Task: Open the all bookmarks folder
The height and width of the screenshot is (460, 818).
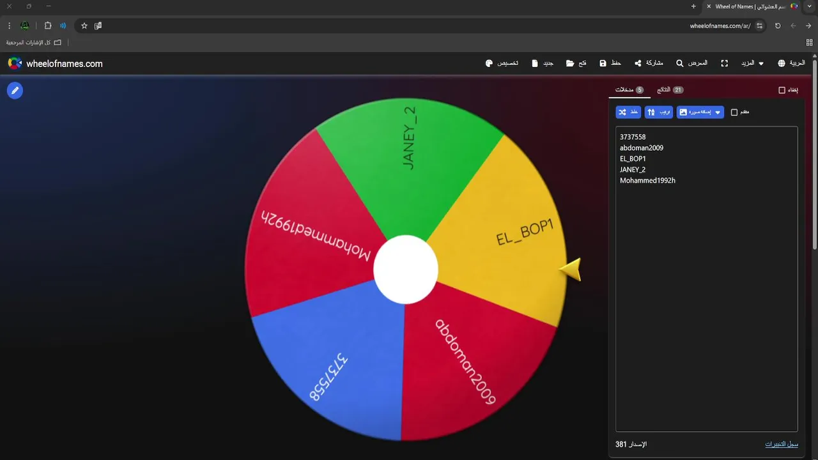Action: pyautogui.click(x=34, y=42)
